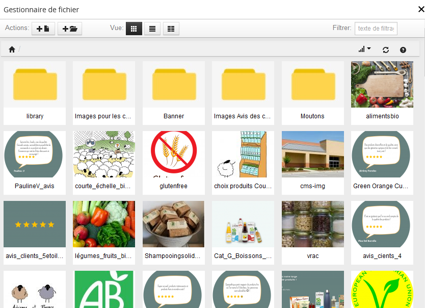Click the 'vrac' file name label
Viewport: 425px width, 308px height.
(x=313, y=256)
